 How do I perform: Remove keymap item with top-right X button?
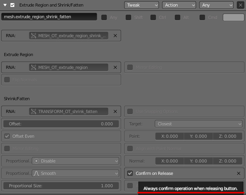241,5
